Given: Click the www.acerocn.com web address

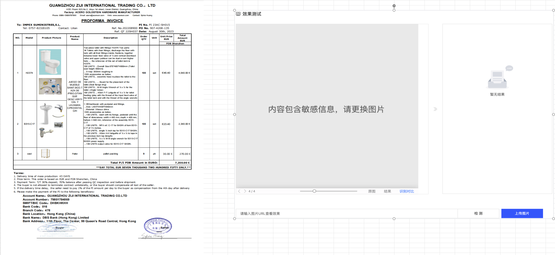Looking at the screenshot, I should pos(121,15).
